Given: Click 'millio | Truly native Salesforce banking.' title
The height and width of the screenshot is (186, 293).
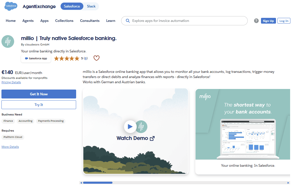Looking at the screenshot, I should (69, 38).
